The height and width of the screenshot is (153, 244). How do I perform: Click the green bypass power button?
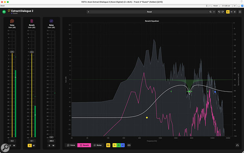pos(4,12)
